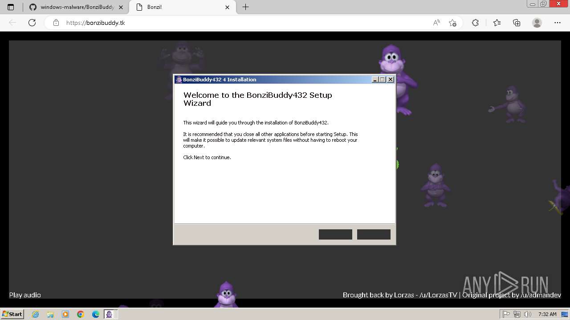The image size is (570, 320).
Task: Click second dark button in installer footer
Action: click(374, 234)
